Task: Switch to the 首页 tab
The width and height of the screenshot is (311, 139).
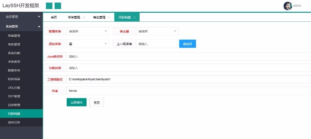Action: tap(54, 18)
